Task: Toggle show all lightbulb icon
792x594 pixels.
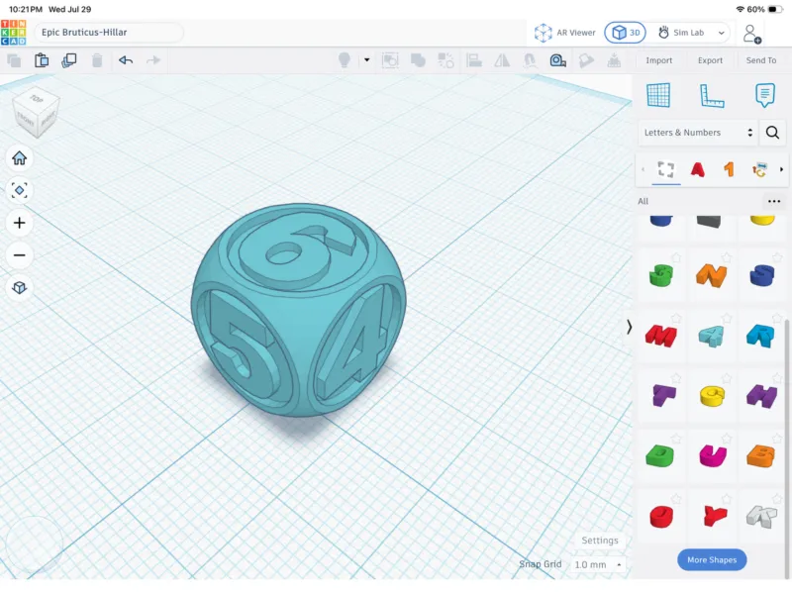Action: 344,60
